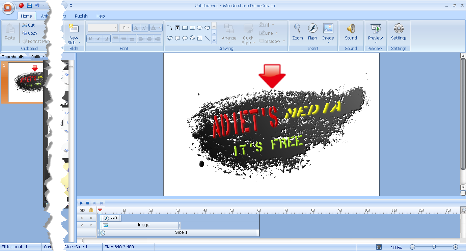
Task: Open the Arrange dropdown
Action: [229, 32]
